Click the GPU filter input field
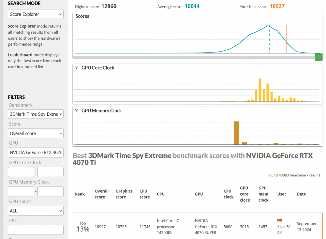Viewport: 326px width, 239px height. click(36, 152)
